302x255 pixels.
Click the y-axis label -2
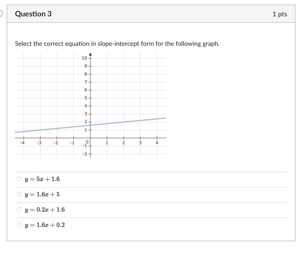coord(85,154)
